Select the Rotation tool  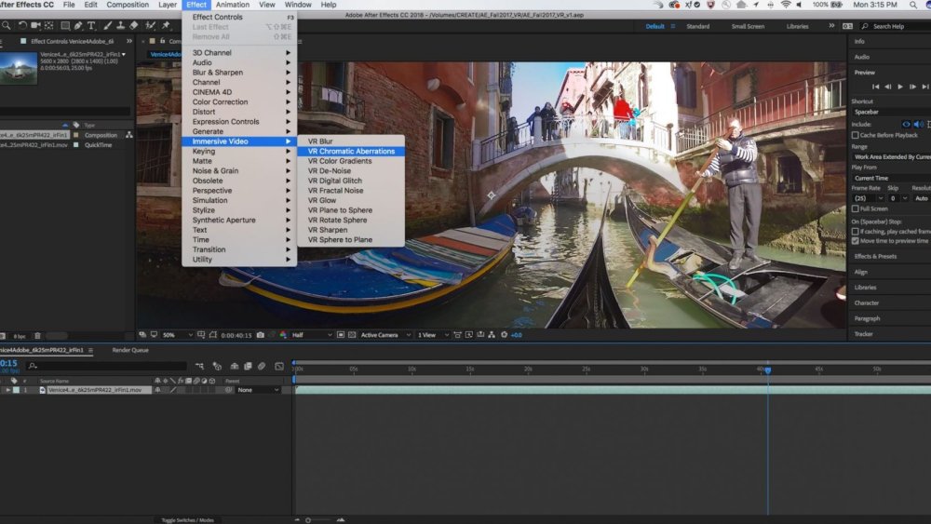[22, 25]
